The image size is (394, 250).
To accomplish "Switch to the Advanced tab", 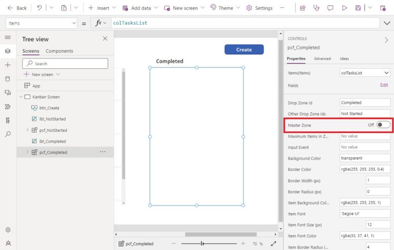I will pyautogui.click(x=322, y=59).
